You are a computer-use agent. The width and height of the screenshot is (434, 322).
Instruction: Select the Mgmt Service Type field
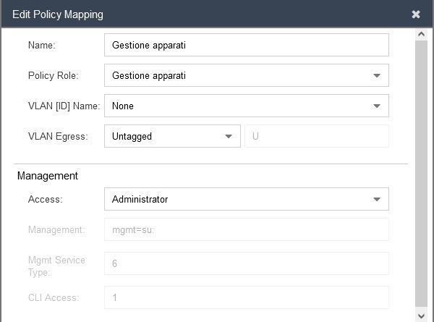click(x=246, y=263)
